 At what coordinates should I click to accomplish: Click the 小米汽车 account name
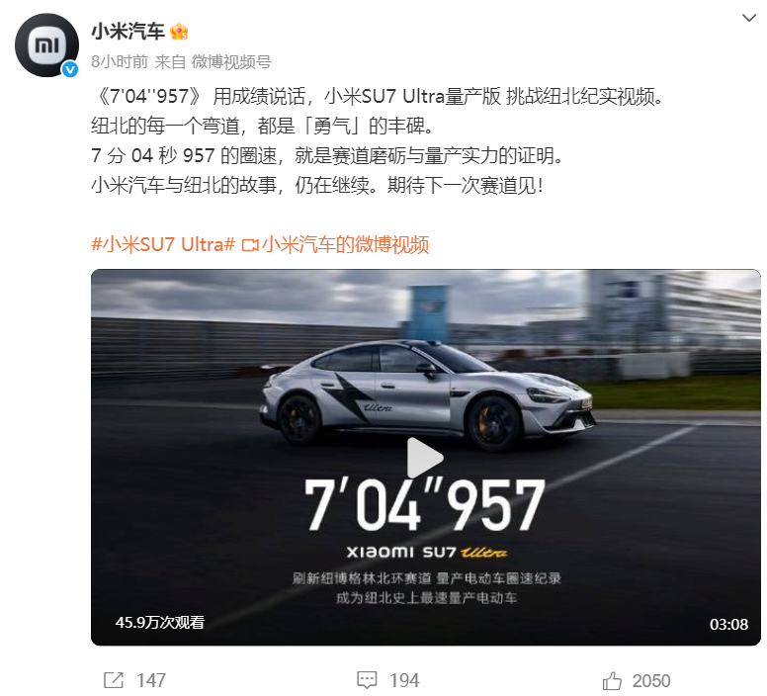(128, 32)
